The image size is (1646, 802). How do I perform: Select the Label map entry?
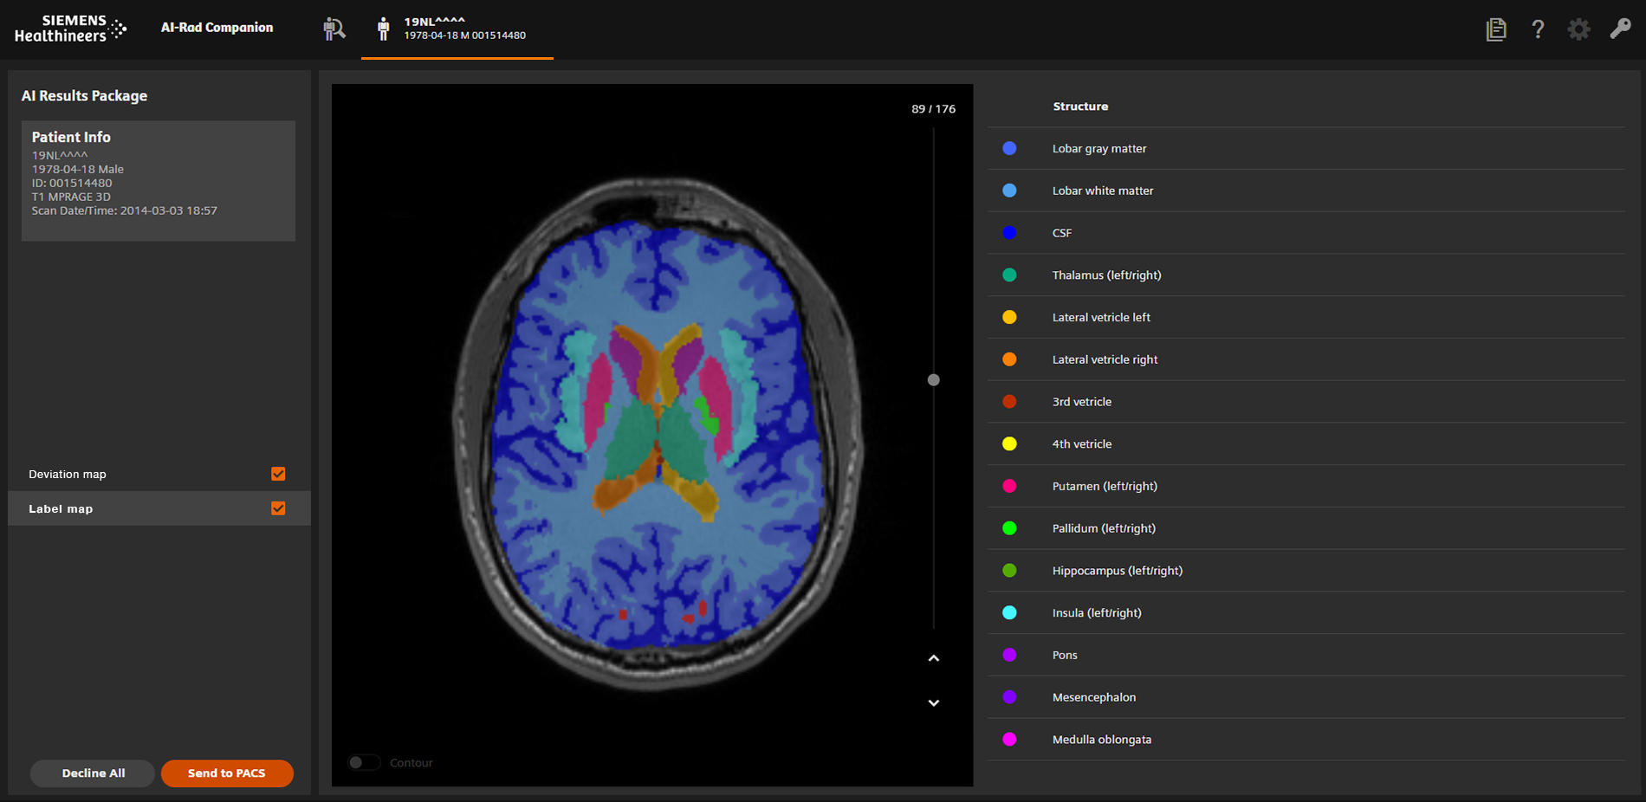coord(61,508)
